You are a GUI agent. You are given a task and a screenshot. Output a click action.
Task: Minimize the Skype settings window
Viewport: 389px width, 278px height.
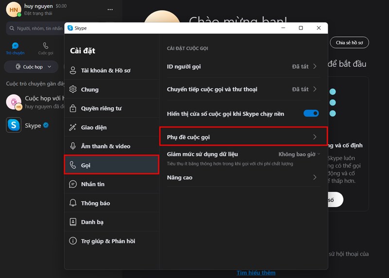[x=283, y=28]
